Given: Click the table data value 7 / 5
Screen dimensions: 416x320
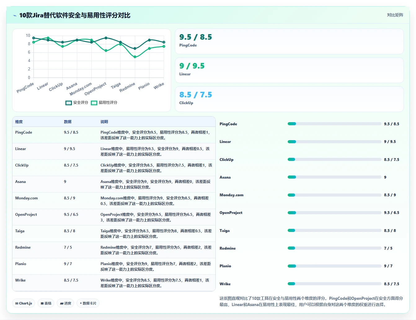Looking at the screenshot, I should pyautogui.click(x=68, y=247).
